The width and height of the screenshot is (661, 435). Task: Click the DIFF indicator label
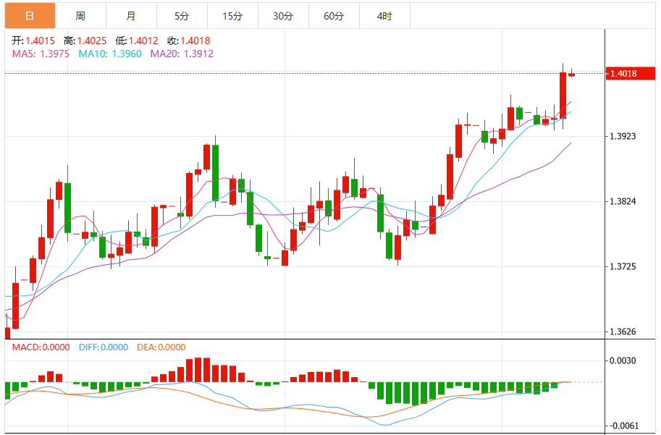(104, 347)
